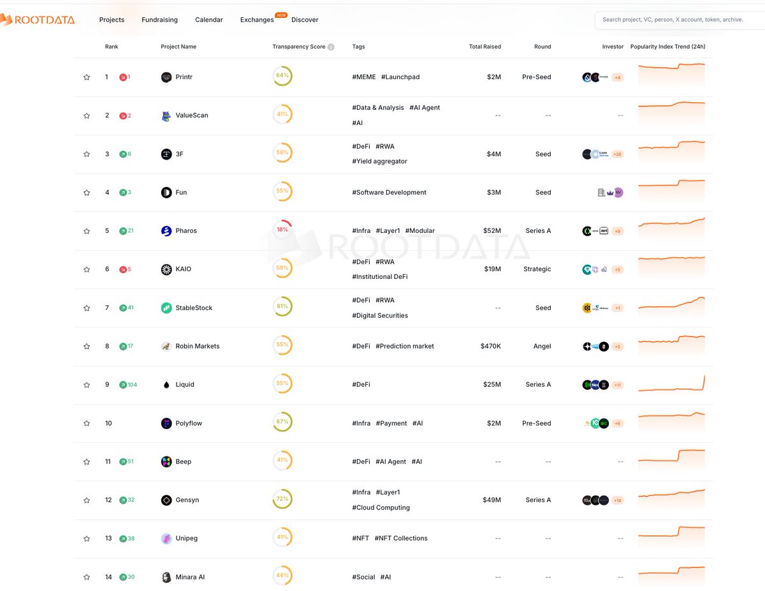Open the Projects menu
Screen dimensions: 765x591
click(112, 20)
